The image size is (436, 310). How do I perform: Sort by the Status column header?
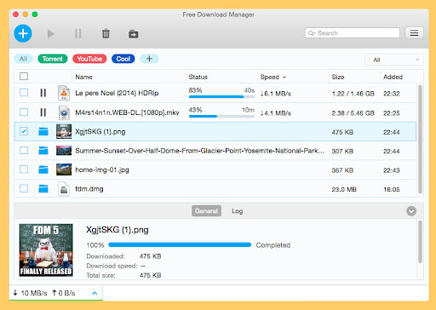point(198,77)
